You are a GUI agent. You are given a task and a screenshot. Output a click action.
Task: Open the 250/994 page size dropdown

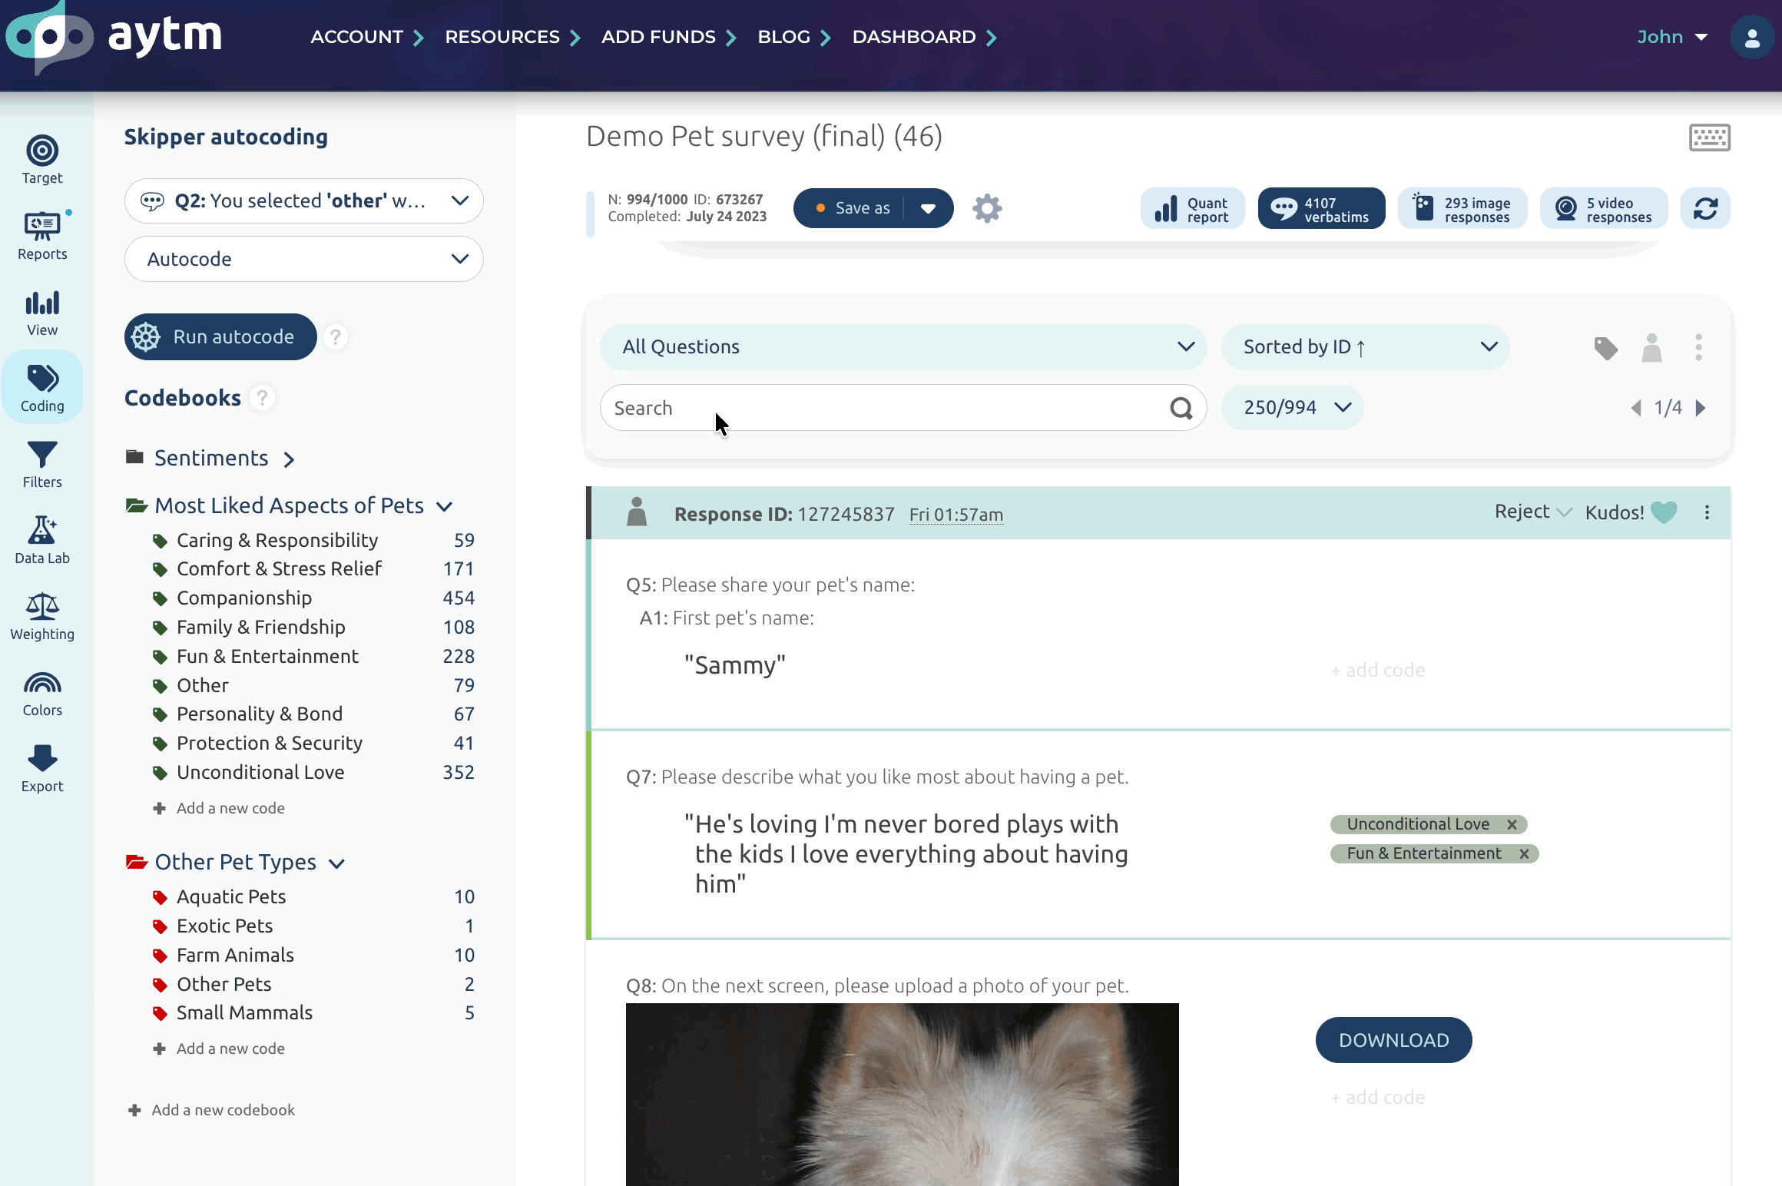coord(1293,408)
